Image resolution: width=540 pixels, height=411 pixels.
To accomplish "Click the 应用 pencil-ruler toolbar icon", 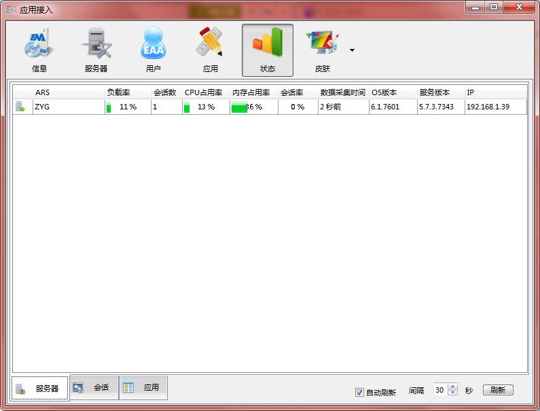I will [x=210, y=50].
